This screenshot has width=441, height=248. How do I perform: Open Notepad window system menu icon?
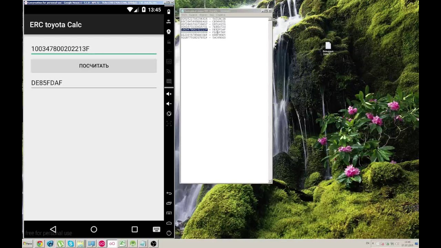click(x=183, y=11)
